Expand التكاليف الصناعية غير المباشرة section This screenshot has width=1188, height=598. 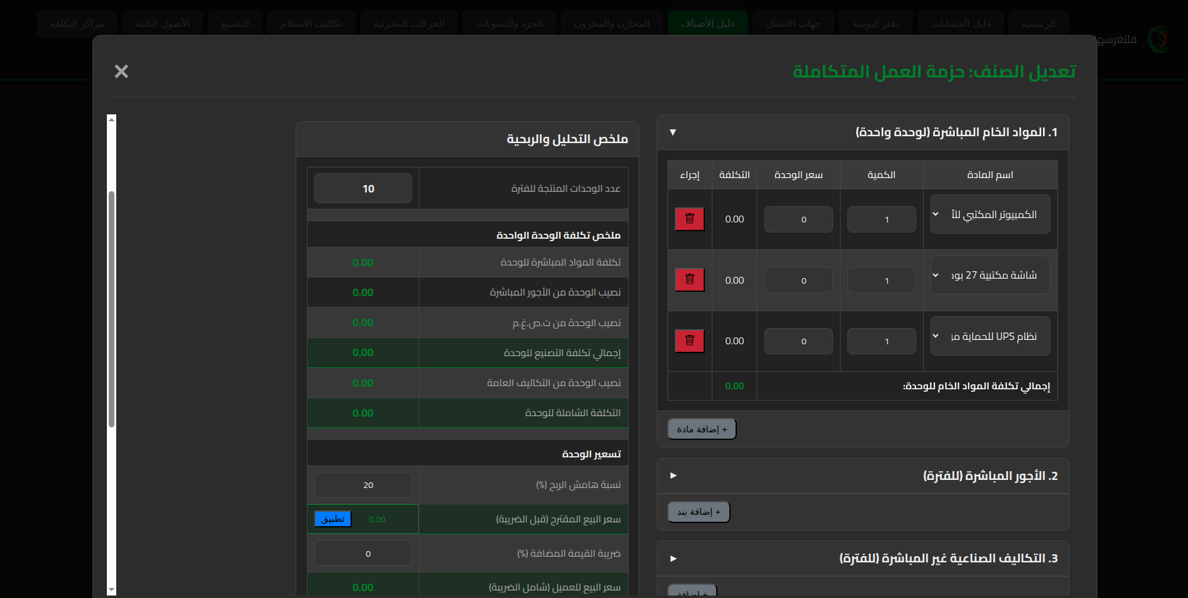(673, 559)
